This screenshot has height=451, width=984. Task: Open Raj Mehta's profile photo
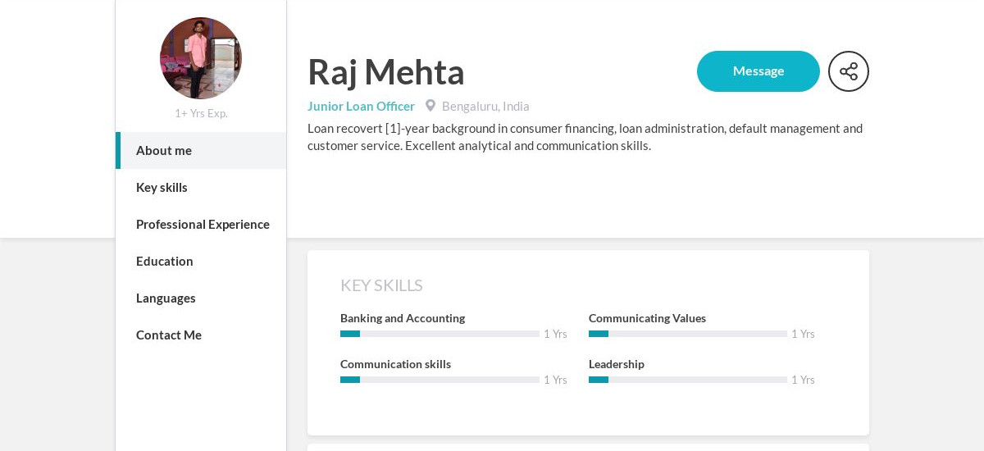201,58
